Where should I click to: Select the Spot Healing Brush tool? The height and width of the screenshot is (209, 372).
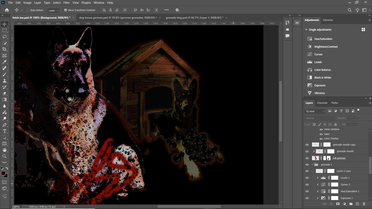4,68
